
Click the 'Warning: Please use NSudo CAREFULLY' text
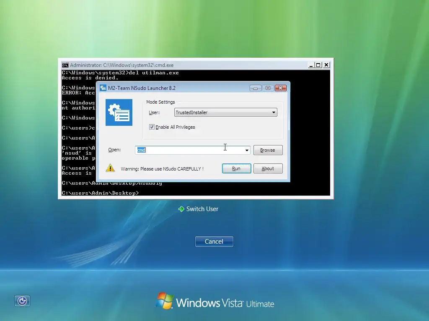pyautogui.click(x=162, y=169)
